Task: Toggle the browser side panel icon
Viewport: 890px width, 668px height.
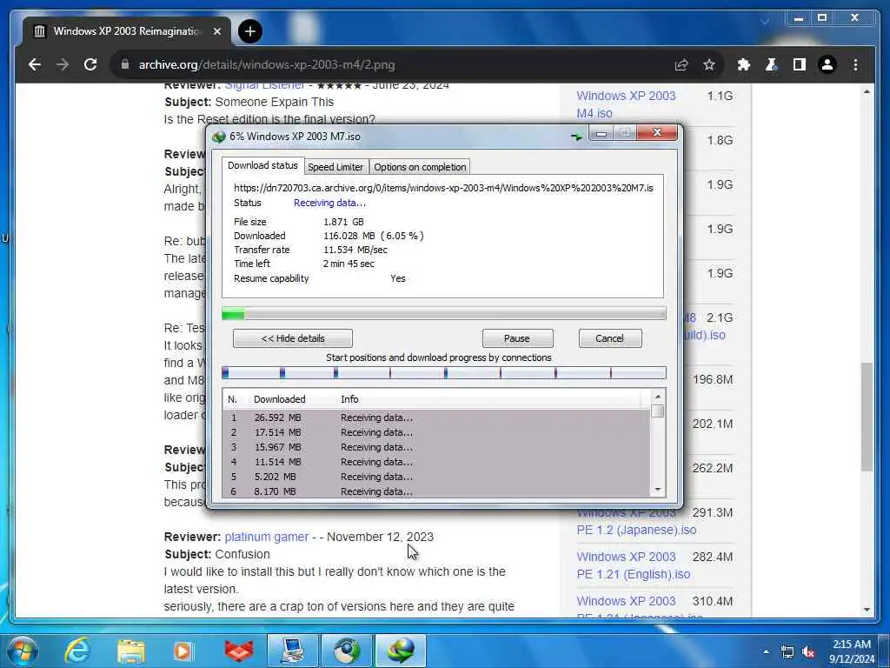Action: click(x=800, y=64)
